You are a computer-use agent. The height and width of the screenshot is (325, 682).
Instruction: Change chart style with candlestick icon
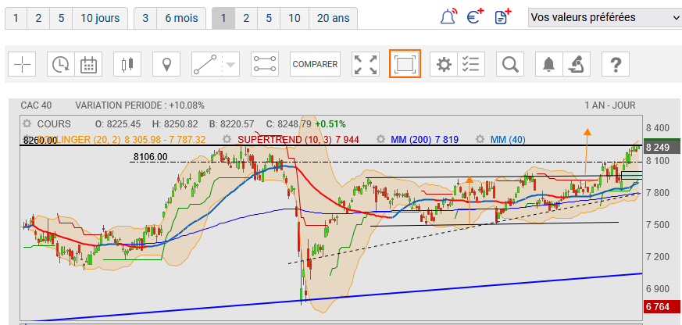coord(127,64)
